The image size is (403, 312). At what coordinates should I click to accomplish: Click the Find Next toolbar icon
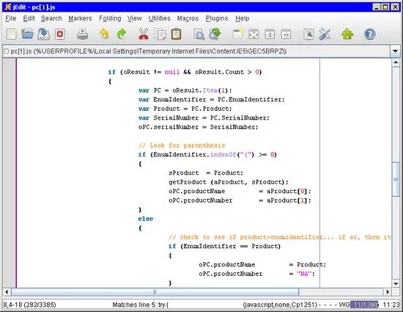point(215,34)
